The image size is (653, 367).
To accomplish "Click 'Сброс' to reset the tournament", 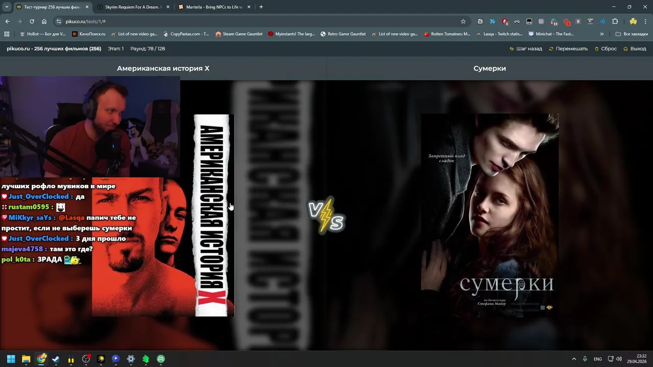I will 606,48.
